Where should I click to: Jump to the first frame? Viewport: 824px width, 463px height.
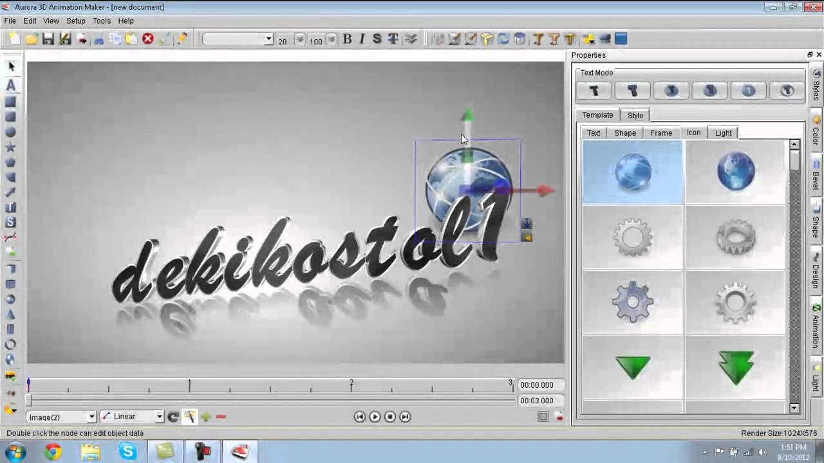pyautogui.click(x=359, y=417)
